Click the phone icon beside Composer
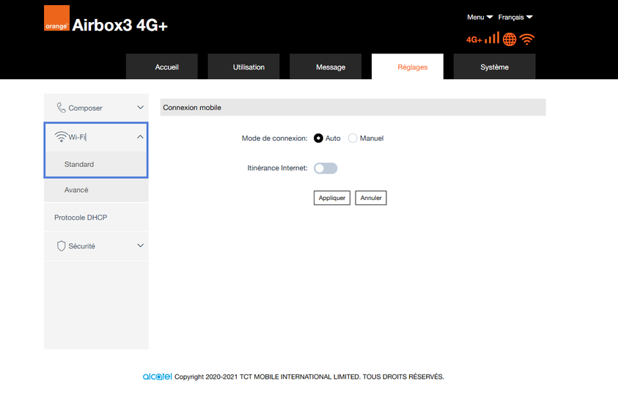618x400 pixels. [x=61, y=108]
